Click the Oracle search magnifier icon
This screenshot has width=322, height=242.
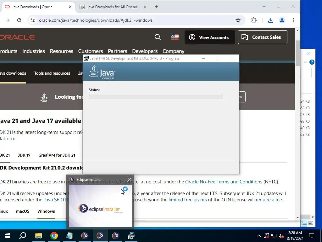tap(158, 37)
